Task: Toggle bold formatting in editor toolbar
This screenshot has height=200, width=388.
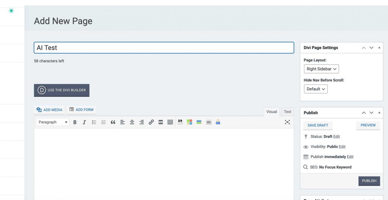Action: pyautogui.click(x=75, y=122)
